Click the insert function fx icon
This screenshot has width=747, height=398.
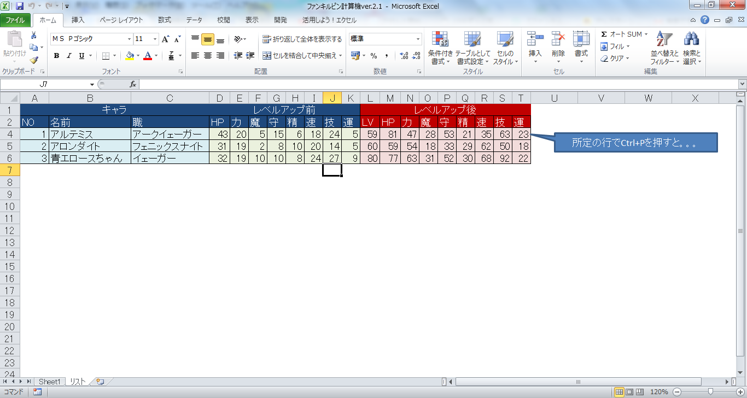click(133, 84)
